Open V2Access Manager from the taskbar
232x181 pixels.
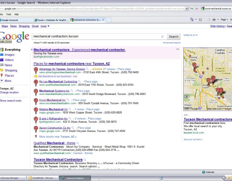(13, 178)
